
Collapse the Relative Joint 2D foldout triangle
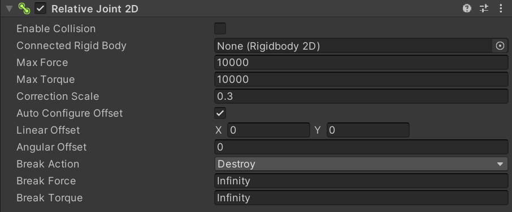9,9
